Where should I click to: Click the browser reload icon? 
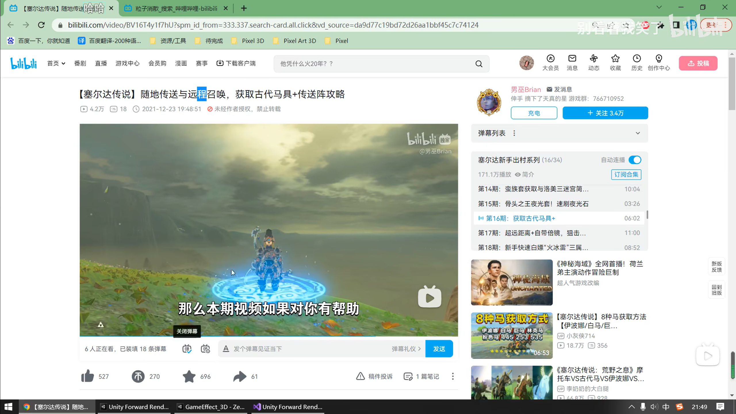[x=41, y=25]
